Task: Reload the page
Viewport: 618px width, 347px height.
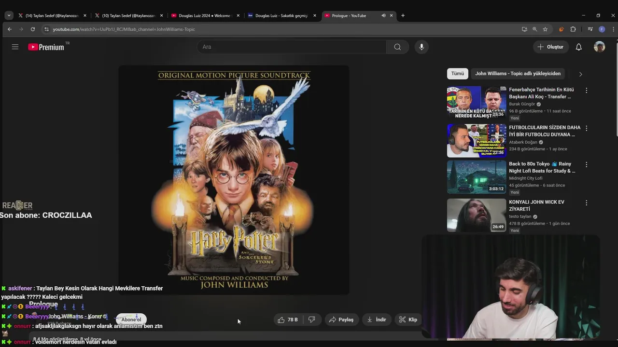Action: pos(33,29)
